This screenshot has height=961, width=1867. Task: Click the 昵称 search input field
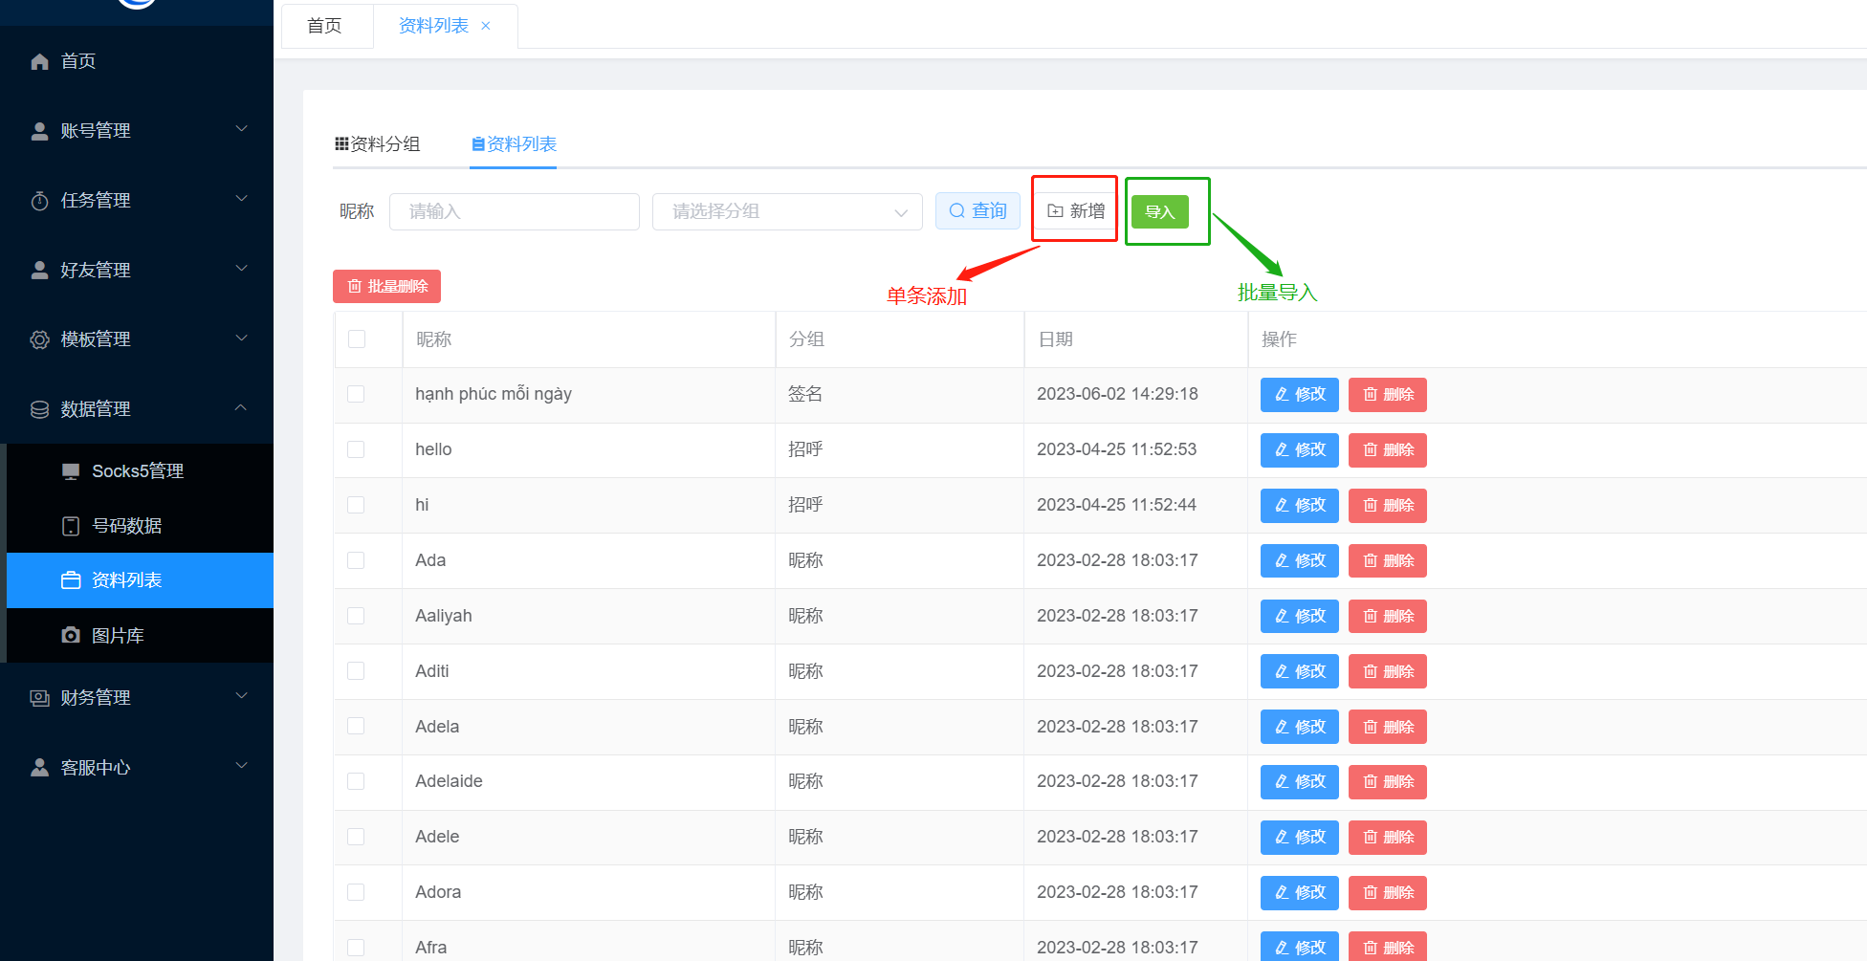pyautogui.click(x=514, y=211)
